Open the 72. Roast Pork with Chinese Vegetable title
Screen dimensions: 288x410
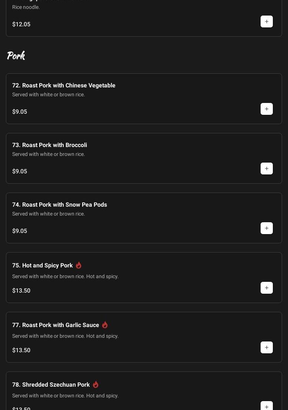tap(64, 86)
